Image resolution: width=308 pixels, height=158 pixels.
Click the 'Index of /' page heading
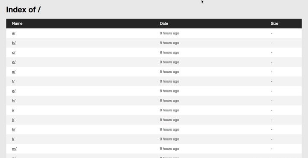point(24,9)
